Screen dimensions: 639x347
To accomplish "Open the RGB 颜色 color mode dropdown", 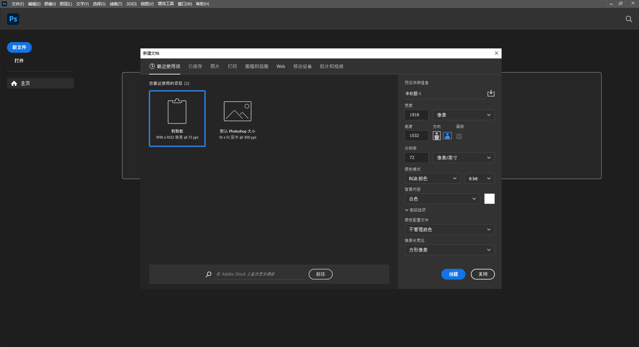I will tap(432, 178).
